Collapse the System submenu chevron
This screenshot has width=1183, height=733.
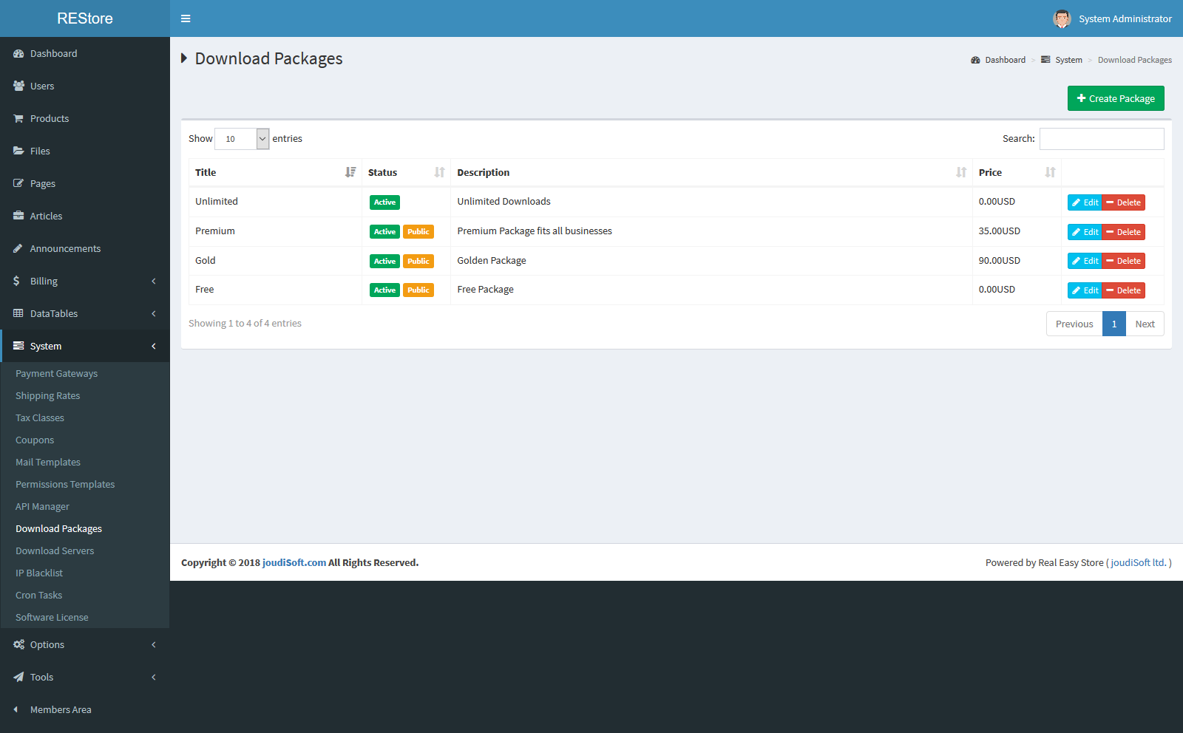(x=154, y=347)
